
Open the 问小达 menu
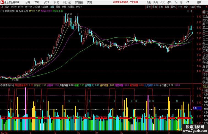[x=67, y=2]
